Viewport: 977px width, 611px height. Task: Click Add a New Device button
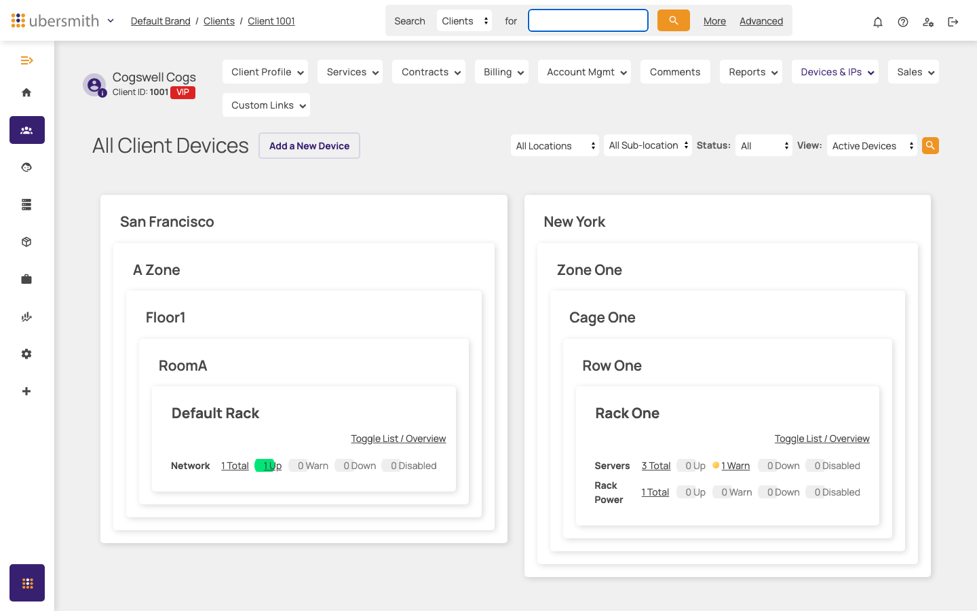[x=309, y=146]
